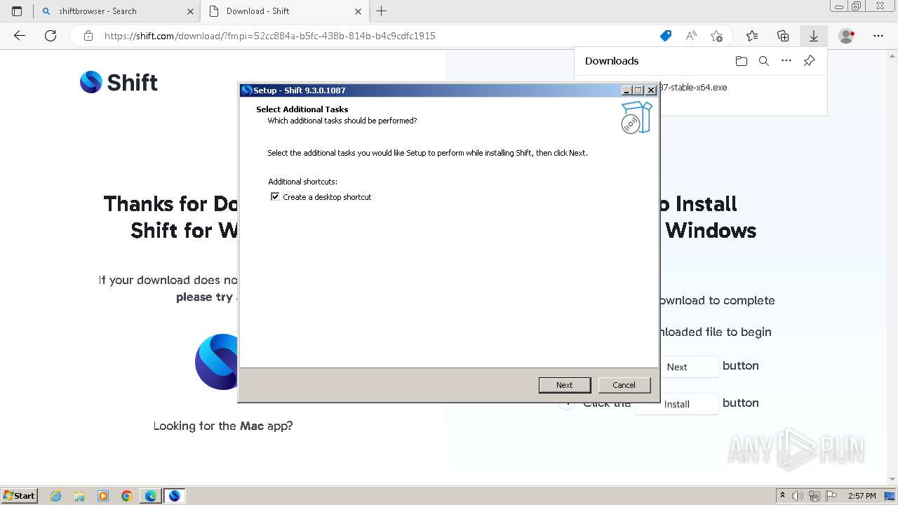Open browser Collections
This screenshot has height=505, width=898.
[x=783, y=36]
